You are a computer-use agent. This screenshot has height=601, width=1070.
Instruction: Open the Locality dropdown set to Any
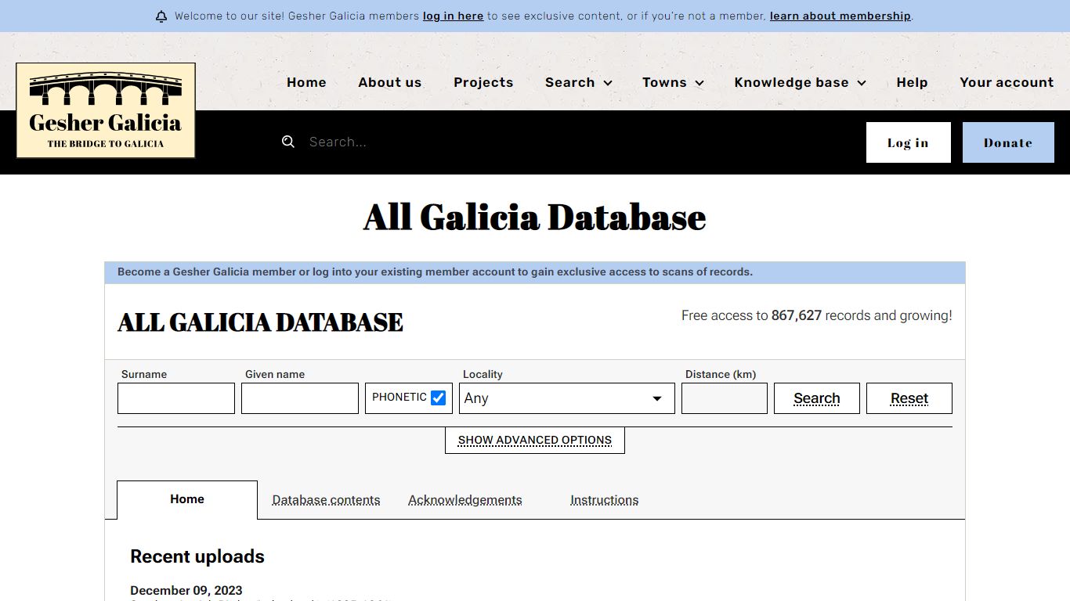coord(567,398)
